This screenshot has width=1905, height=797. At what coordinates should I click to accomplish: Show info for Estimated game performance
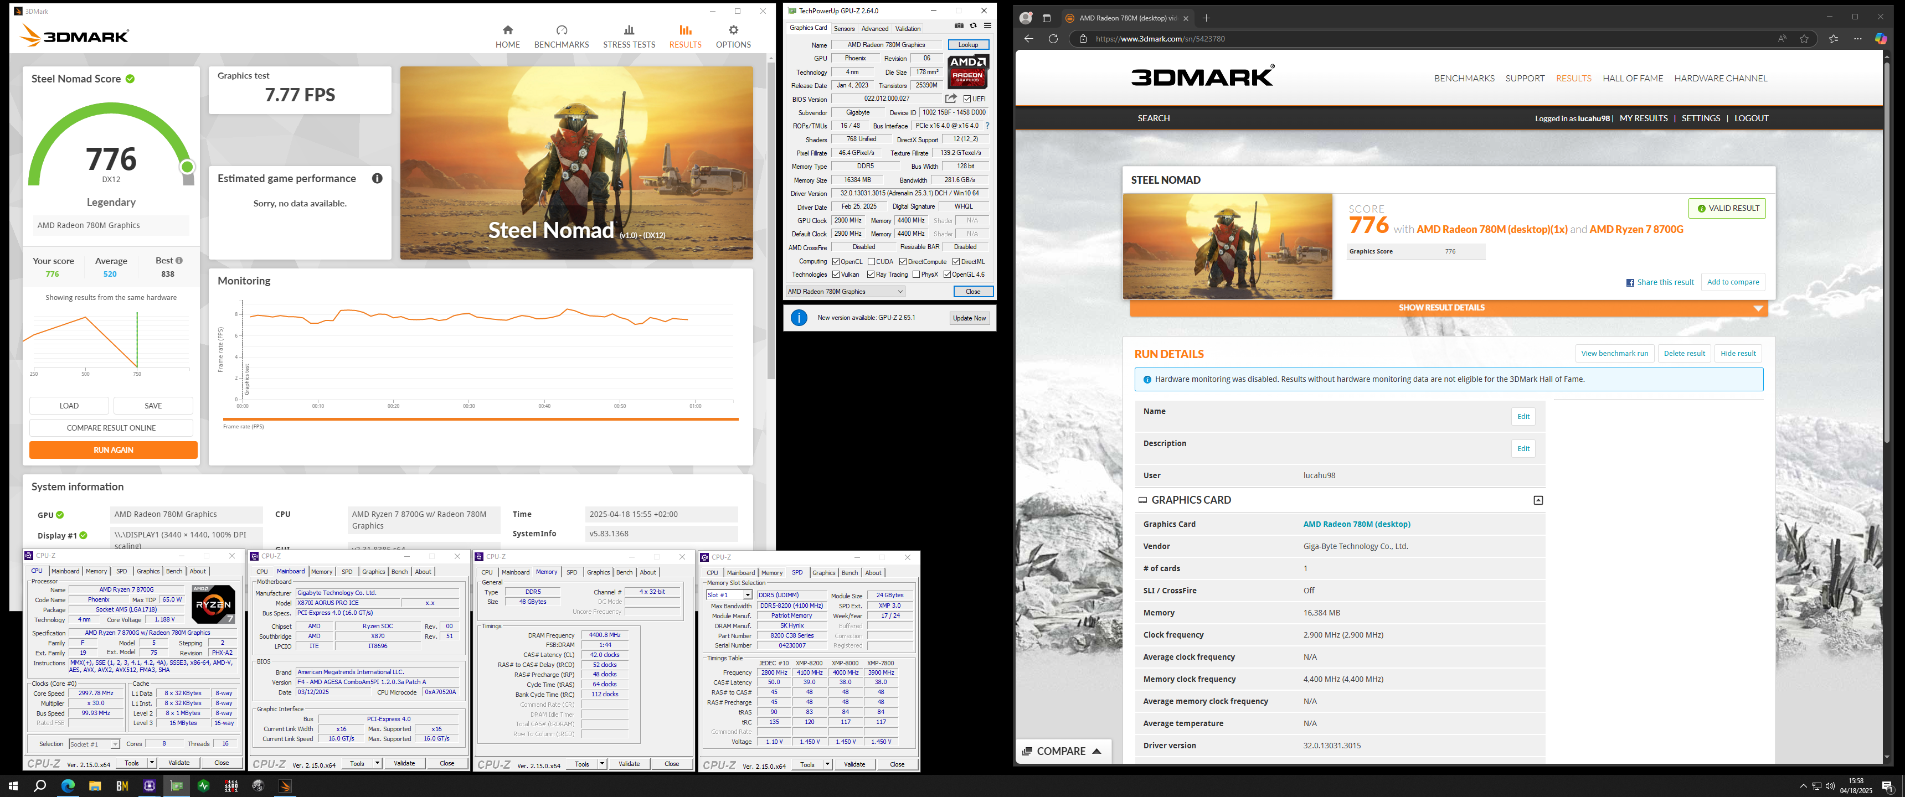click(x=377, y=178)
